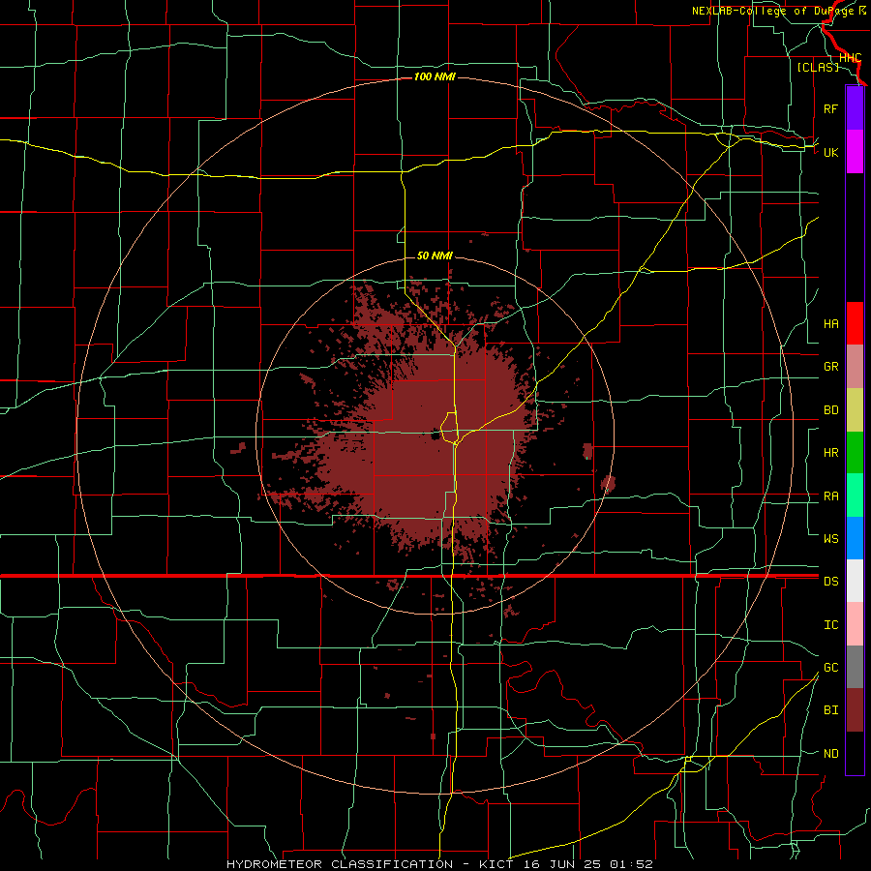Image resolution: width=871 pixels, height=871 pixels.
Task: Select the BD legend label
Action: [x=831, y=410]
